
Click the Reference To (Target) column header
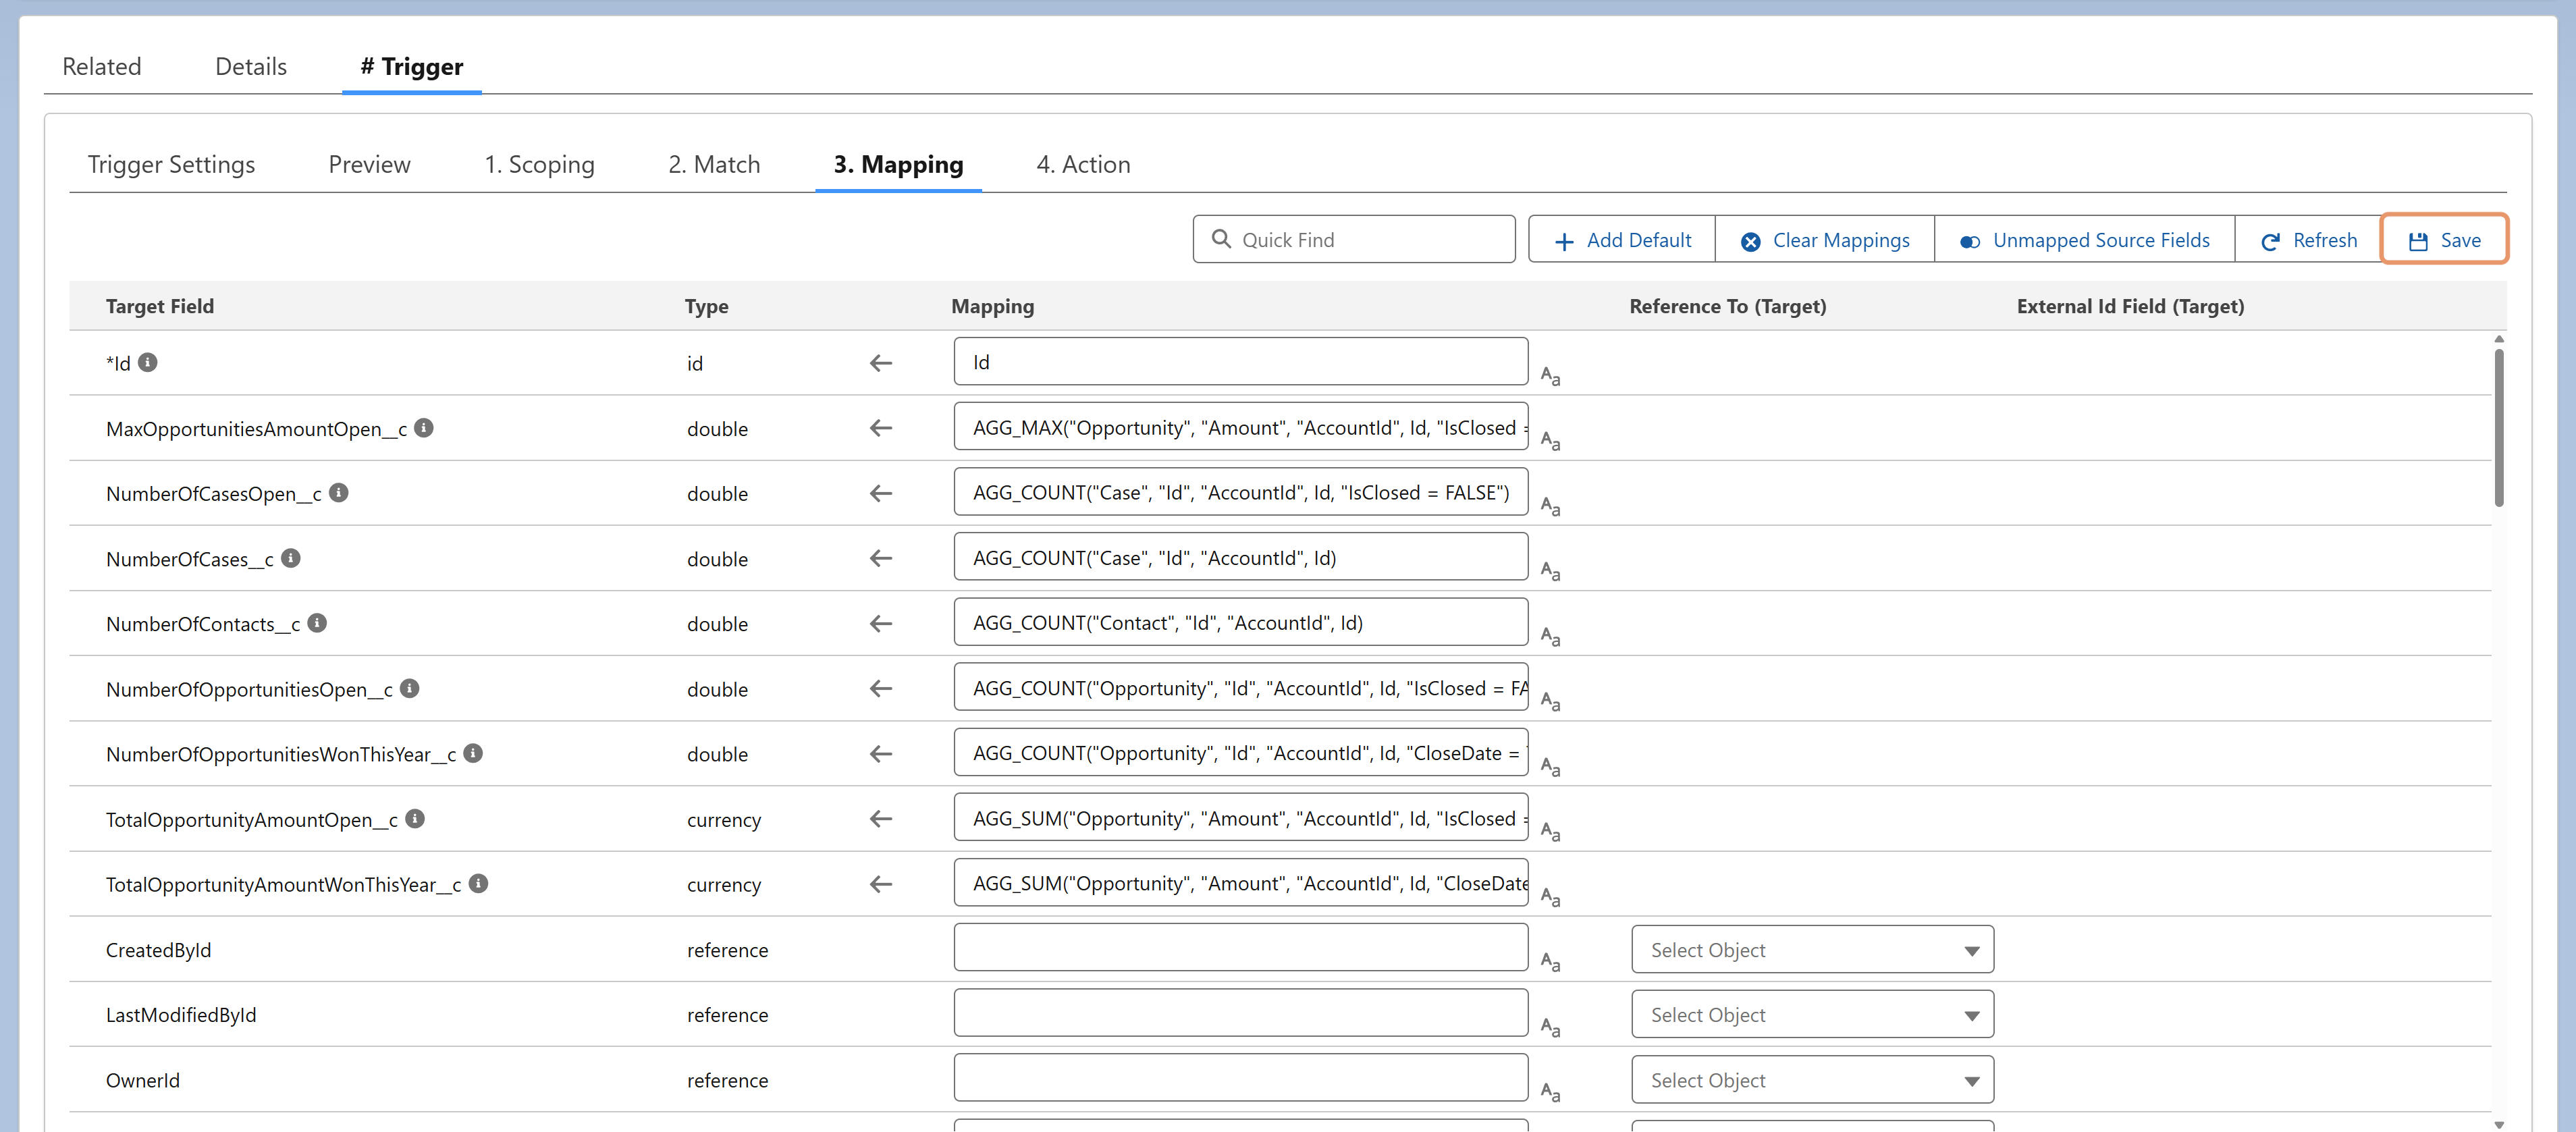(1727, 306)
